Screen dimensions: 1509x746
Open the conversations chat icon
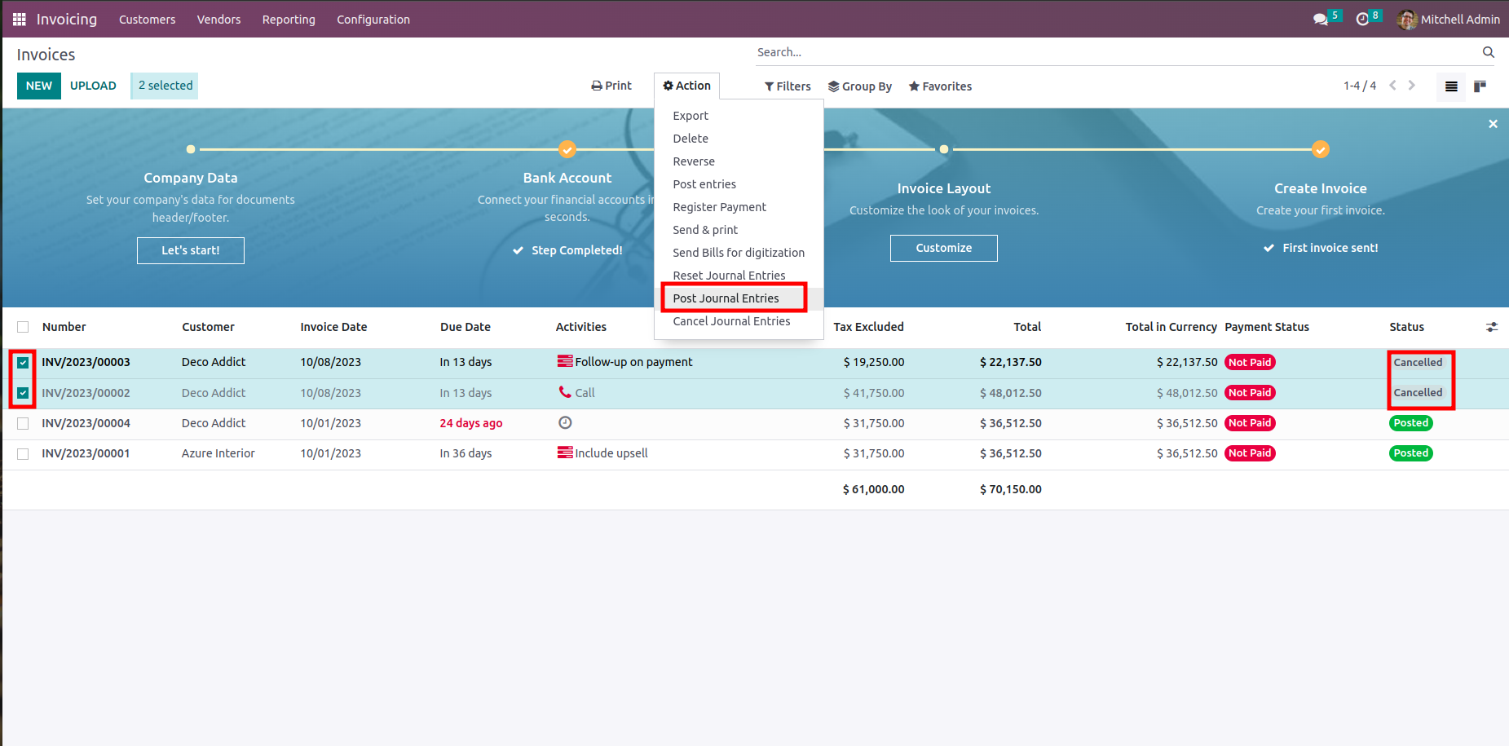click(x=1321, y=19)
